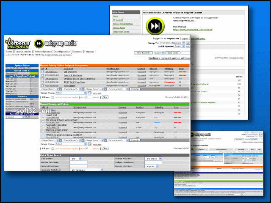
Task: Open queue dropdown beside New Ticket in
Action: point(159,53)
